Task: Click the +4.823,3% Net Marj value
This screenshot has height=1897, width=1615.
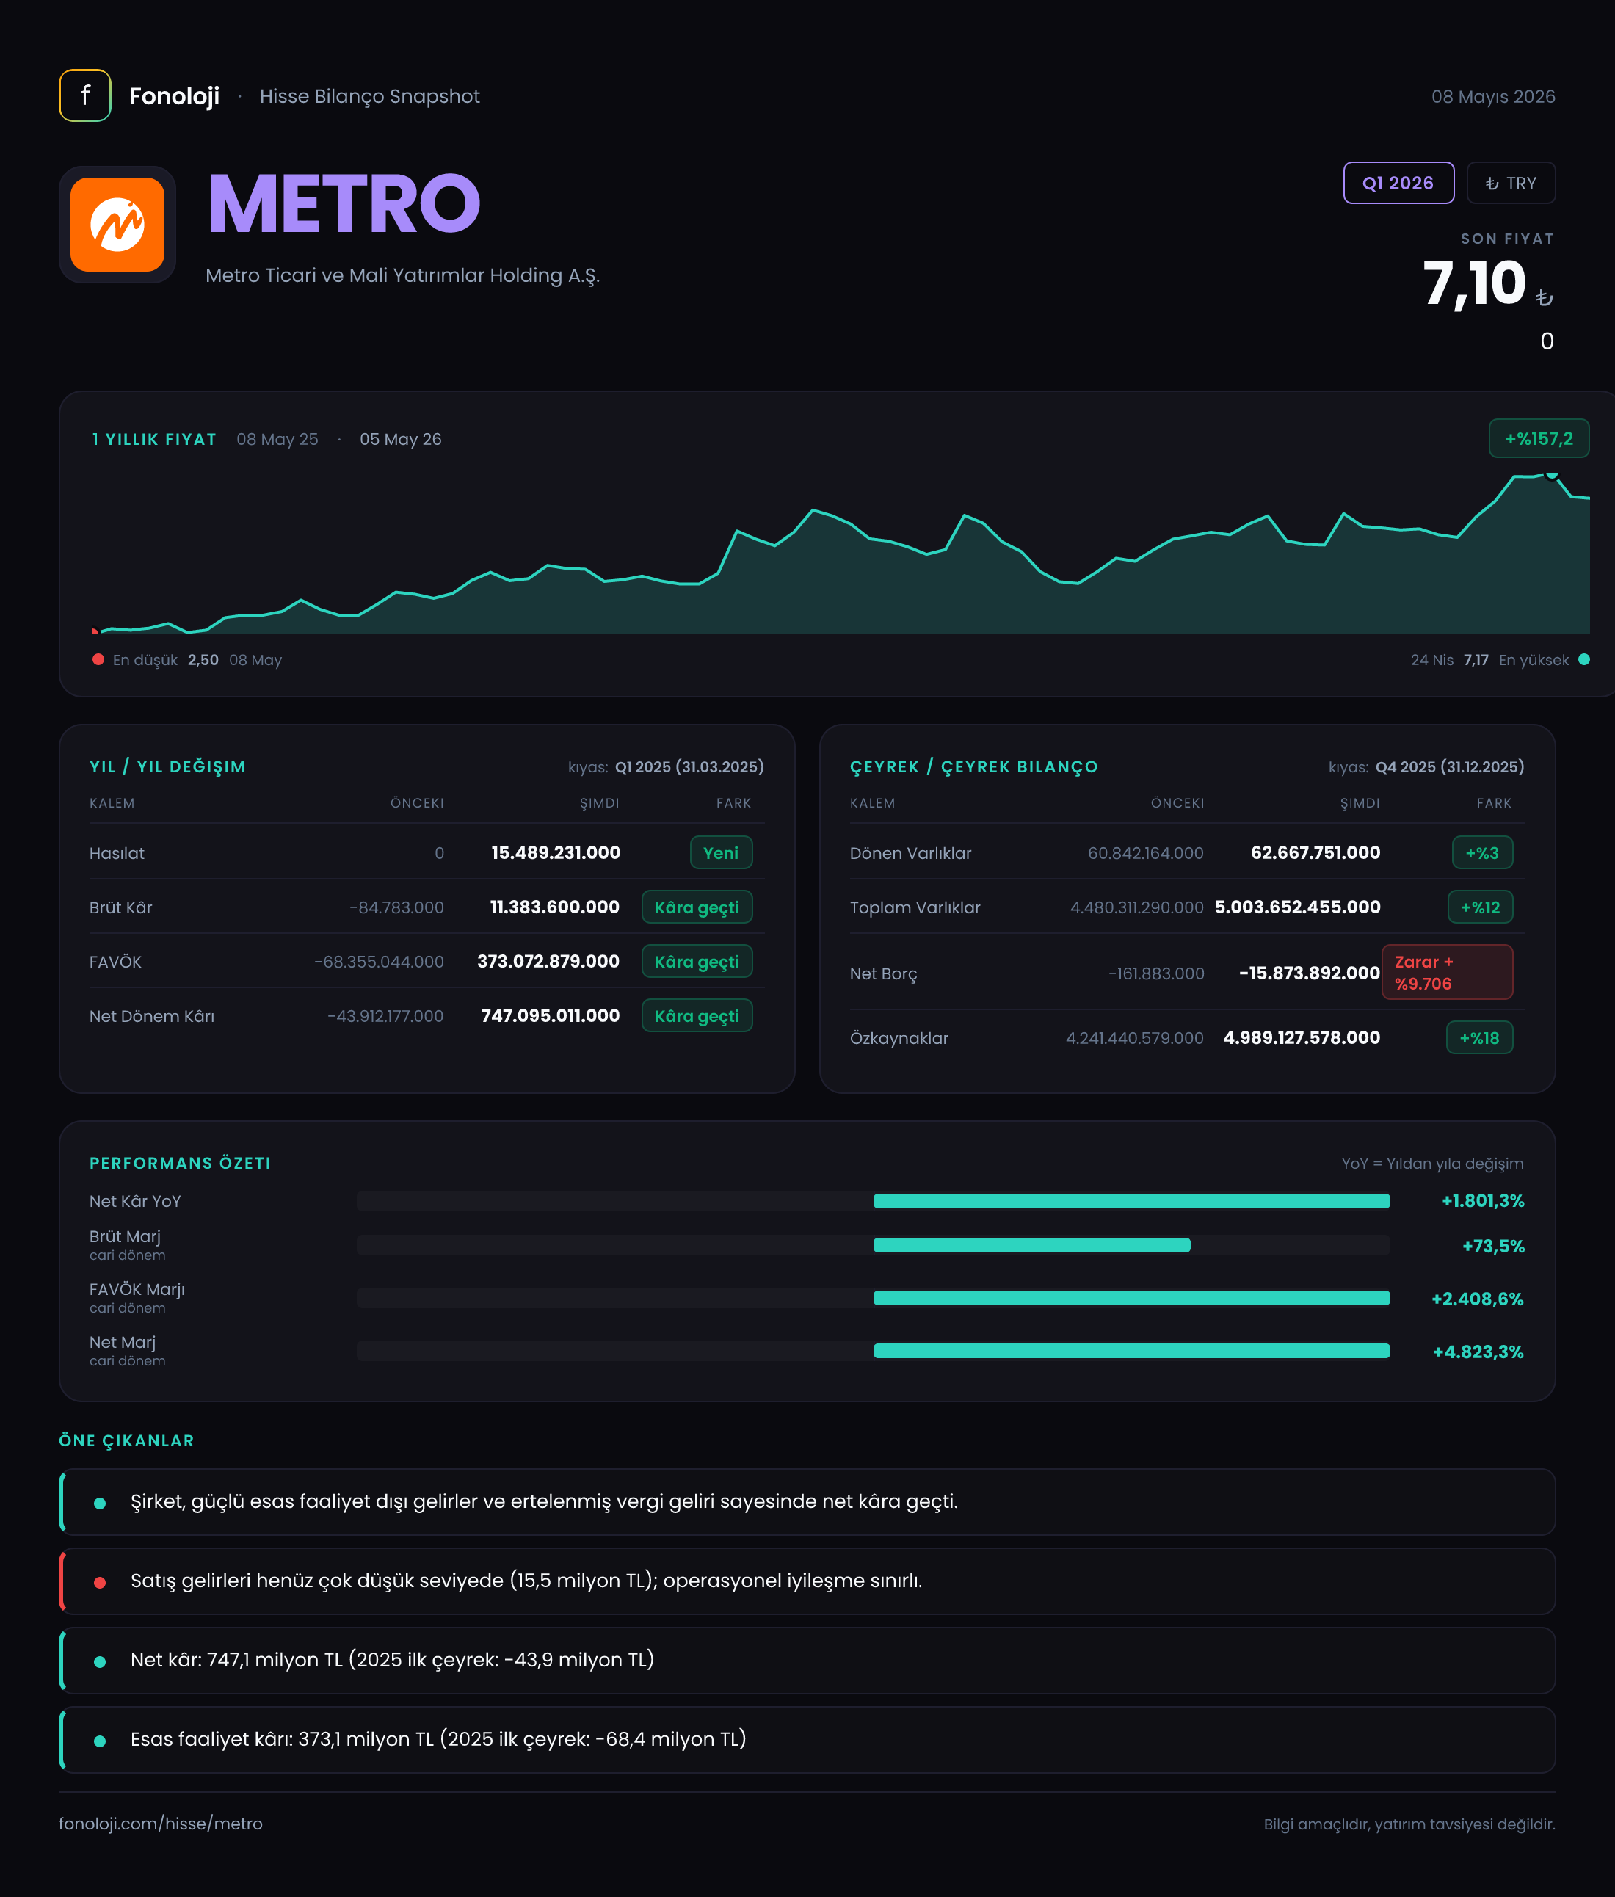Action: point(1478,1352)
